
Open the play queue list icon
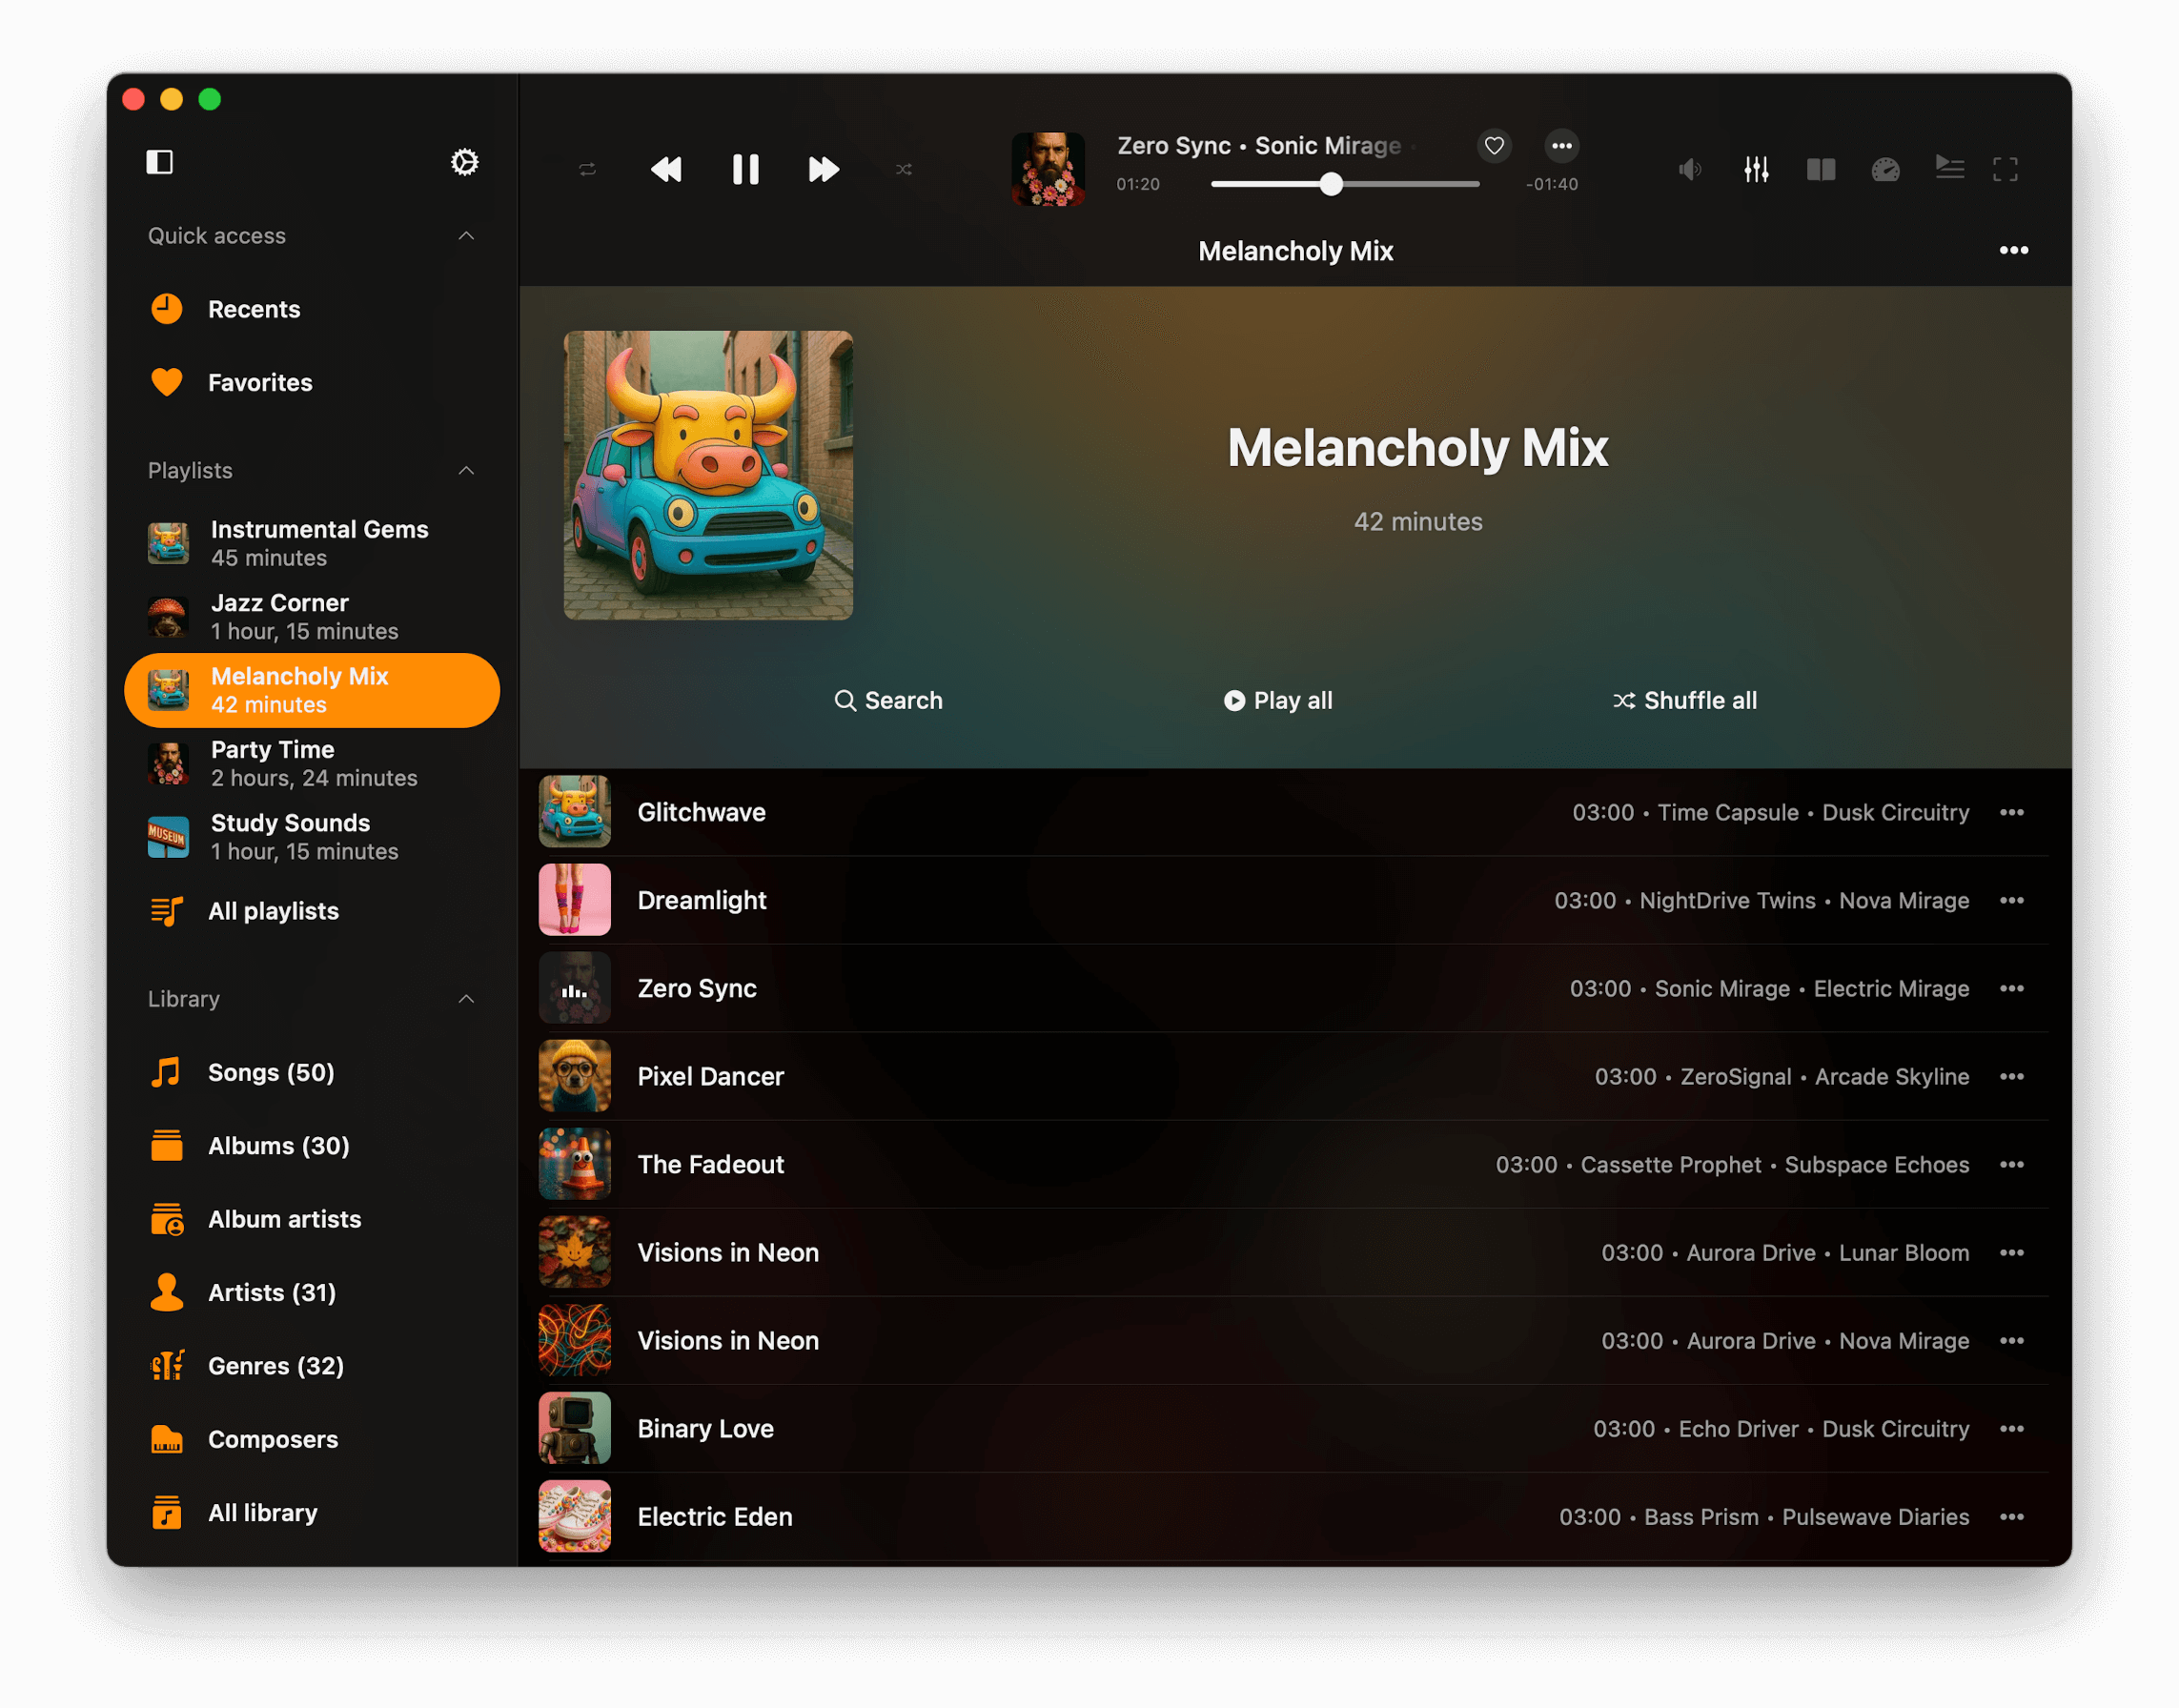(x=1949, y=167)
